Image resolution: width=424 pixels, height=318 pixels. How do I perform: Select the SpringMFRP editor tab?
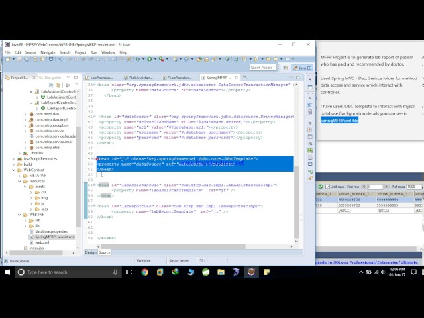tap(219, 78)
